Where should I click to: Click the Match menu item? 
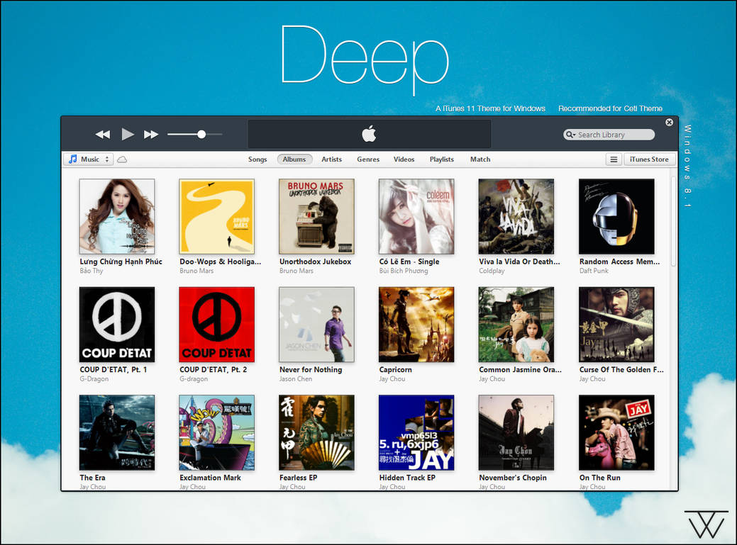pos(480,159)
